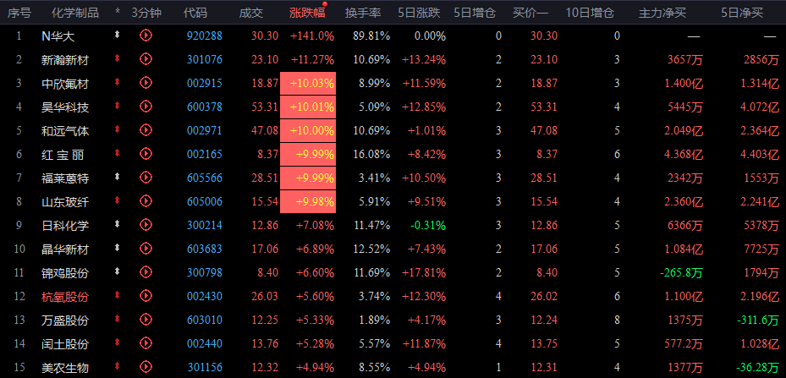Open 3-minute chart icon for 昊华科技

point(146,107)
